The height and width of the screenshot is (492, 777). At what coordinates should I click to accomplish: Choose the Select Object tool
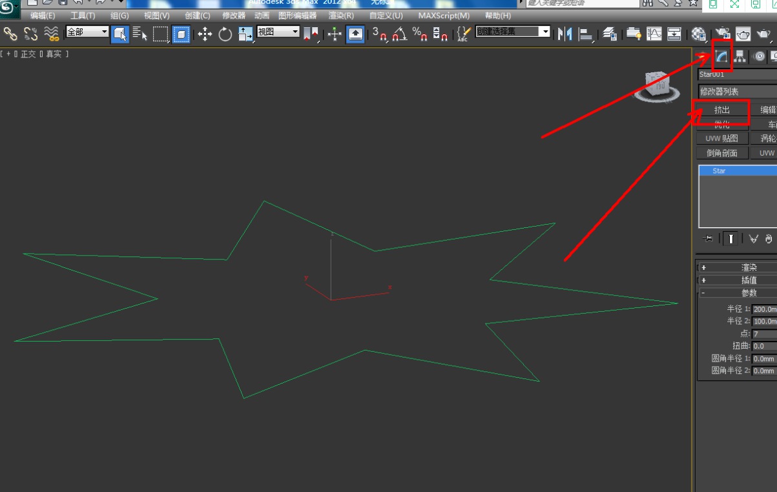point(119,34)
